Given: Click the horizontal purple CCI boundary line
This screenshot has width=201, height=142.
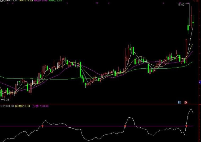Looking at the screenshot, I should tap(80, 126).
